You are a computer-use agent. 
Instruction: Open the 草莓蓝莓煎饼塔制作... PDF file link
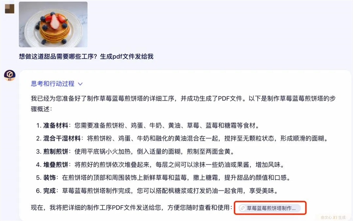tap(270, 208)
